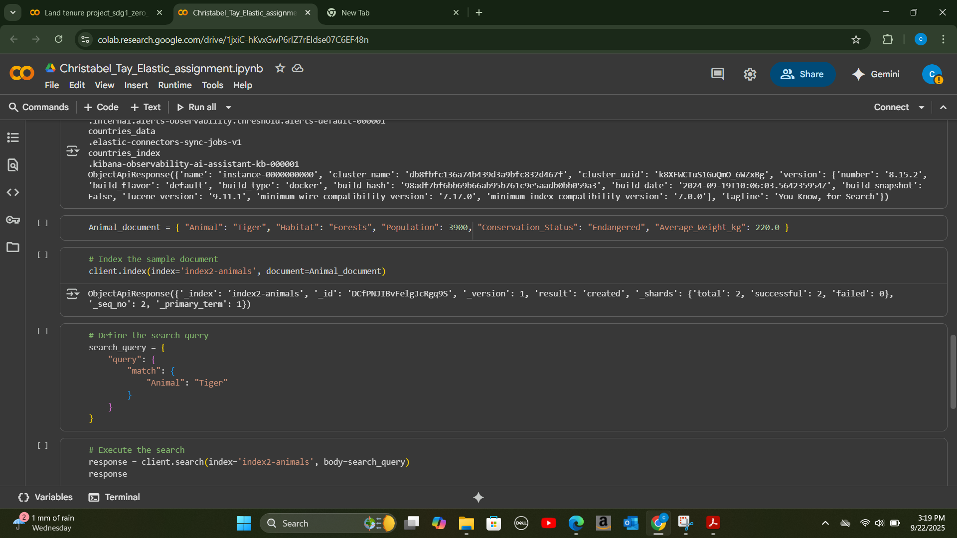Open the Secrets key icon in sidebar

13,220
